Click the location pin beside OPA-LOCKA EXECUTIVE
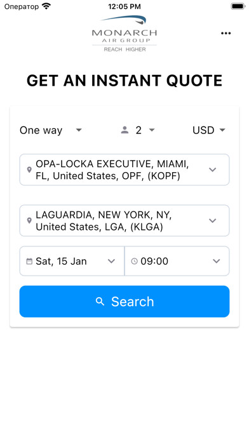Viewport: 249px width, 442px height. point(29,170)
